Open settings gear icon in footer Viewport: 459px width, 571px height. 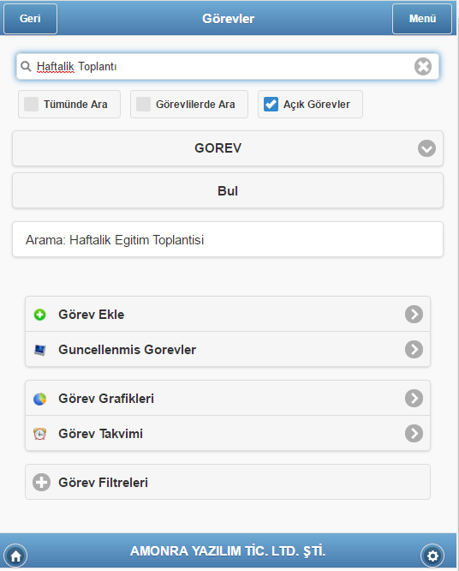[x=432, y=556]
